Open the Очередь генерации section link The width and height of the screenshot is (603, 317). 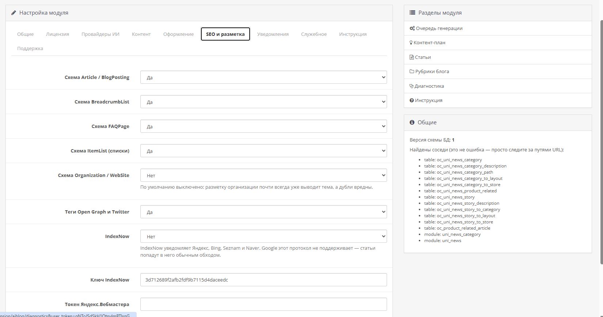[x=498, y=28]
